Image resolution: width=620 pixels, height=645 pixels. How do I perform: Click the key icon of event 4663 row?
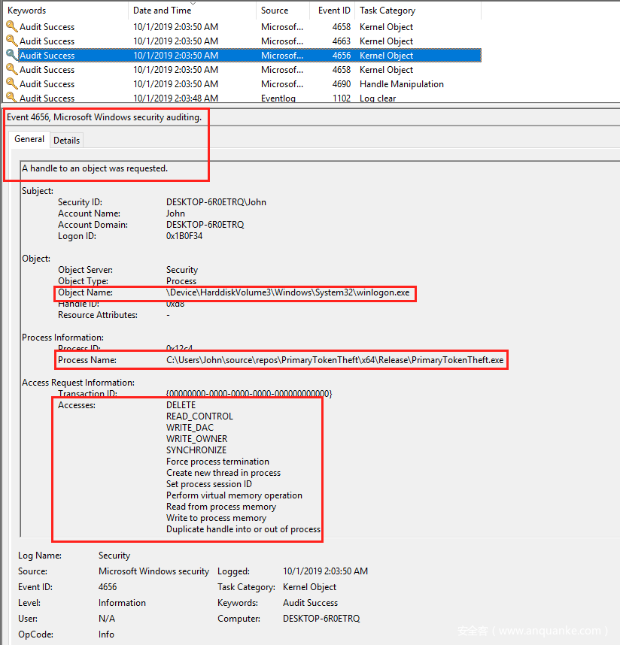(11, 41)
